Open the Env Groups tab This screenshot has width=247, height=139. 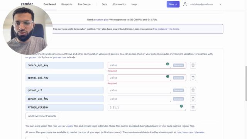[84, 4]
